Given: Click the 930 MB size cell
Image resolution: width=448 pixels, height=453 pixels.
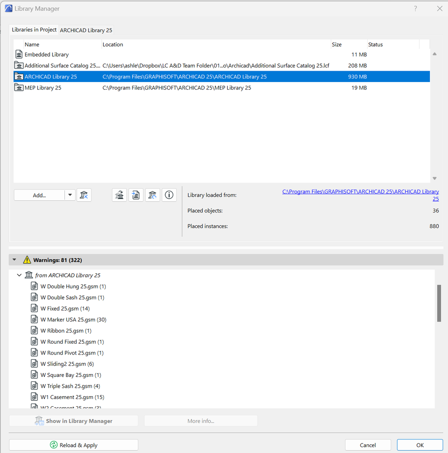Looking at the screenshot, I should click(x=357, y=77).
